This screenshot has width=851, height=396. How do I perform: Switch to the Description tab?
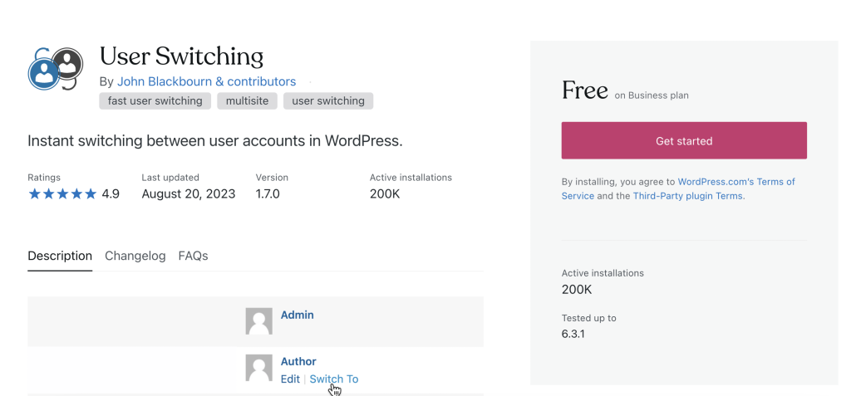pyautogui.click(x=60, y=256)
